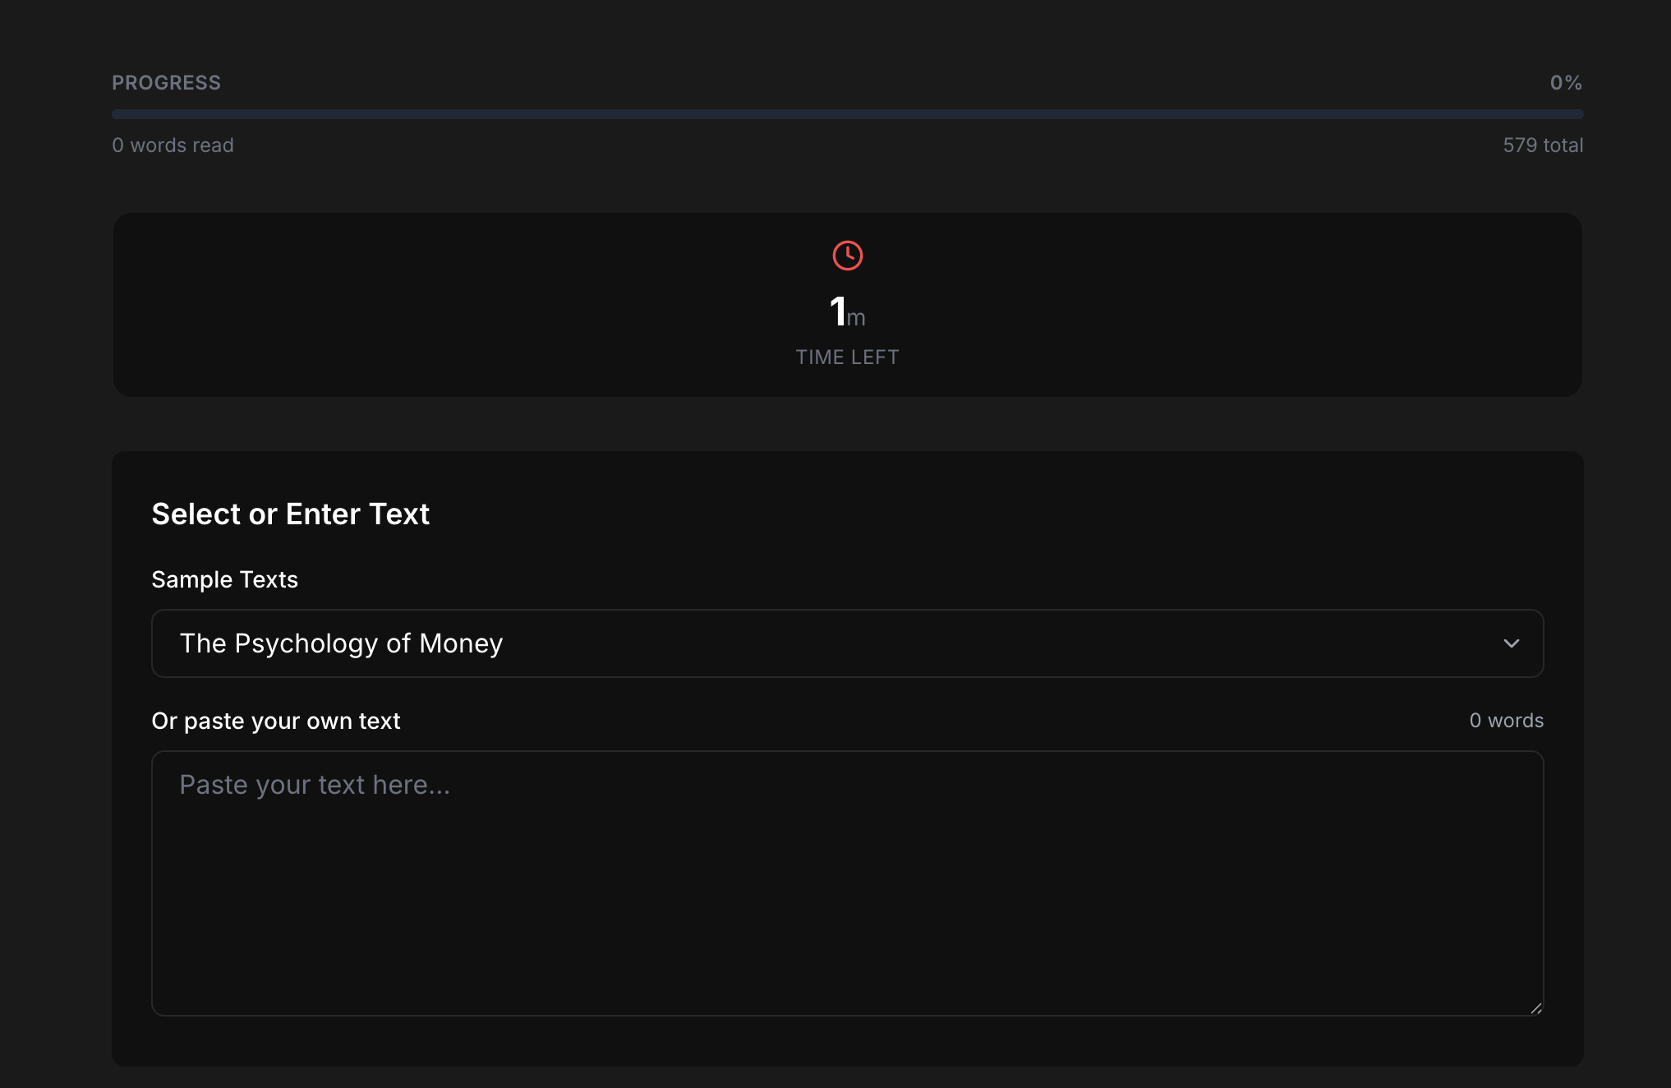The image size is (1671, 1088).
Task: Click the red clock timer icon
Action: (x=847, y=256)
